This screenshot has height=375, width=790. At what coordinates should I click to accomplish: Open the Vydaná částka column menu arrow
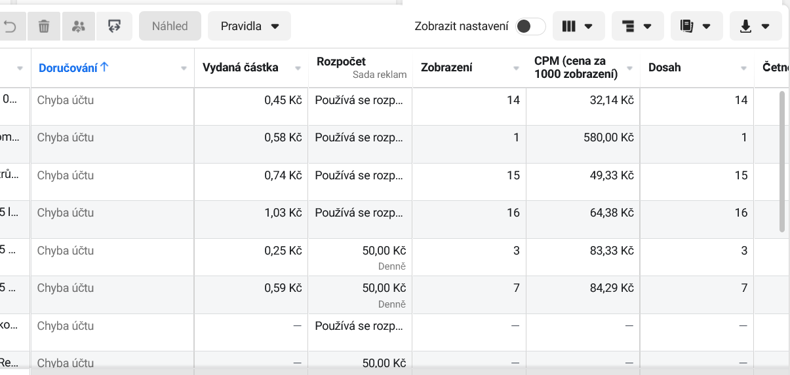point(298,68)
